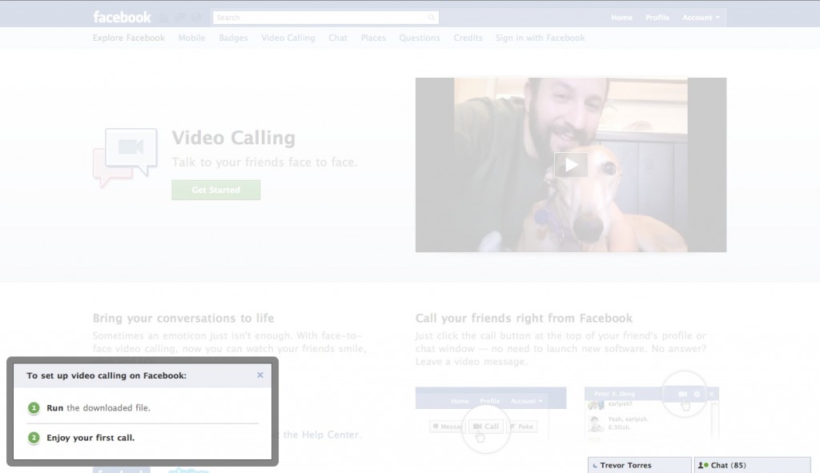Open the Home link in header
Image resolution: width=820 pixels, height=473 pixels.
coord(621,18)
